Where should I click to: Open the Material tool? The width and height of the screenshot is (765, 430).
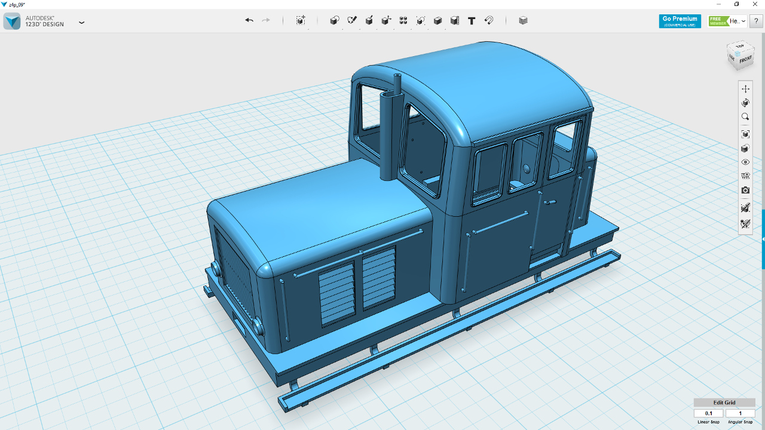coord(524,20)
